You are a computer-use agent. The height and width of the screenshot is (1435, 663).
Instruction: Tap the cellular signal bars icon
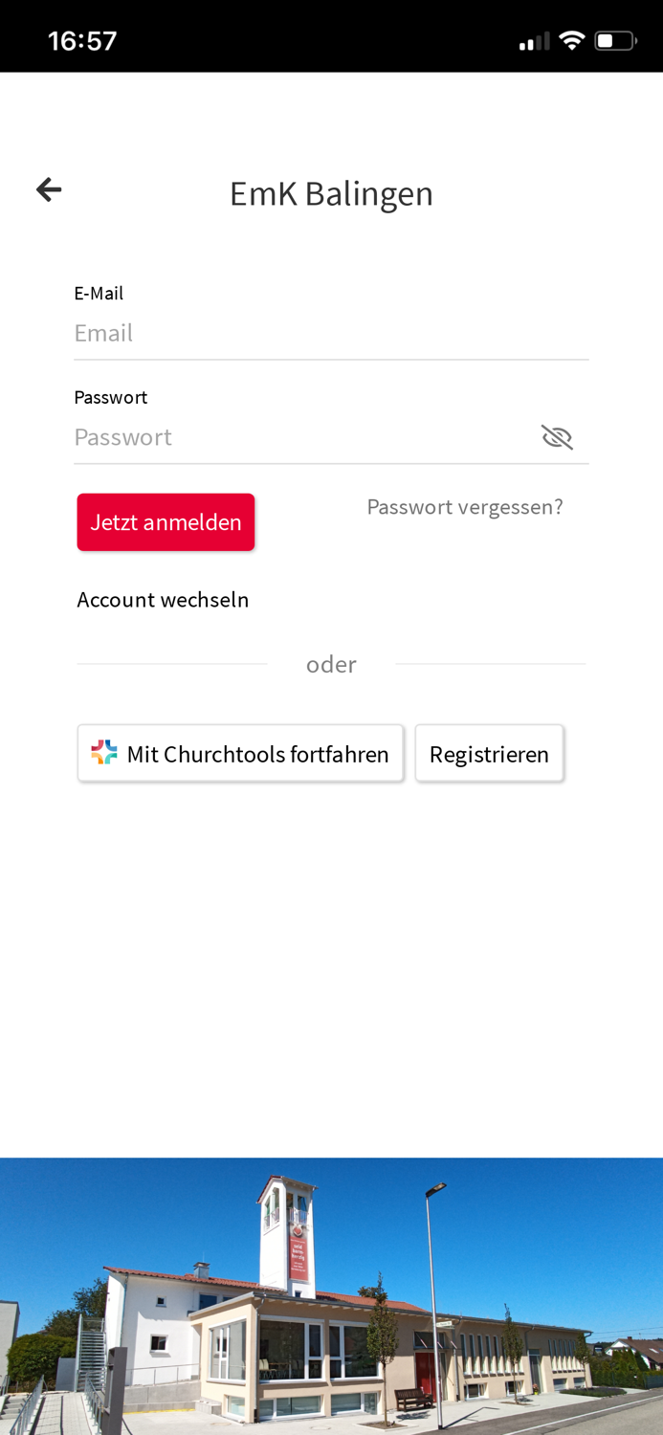click(x=536, y=39)
